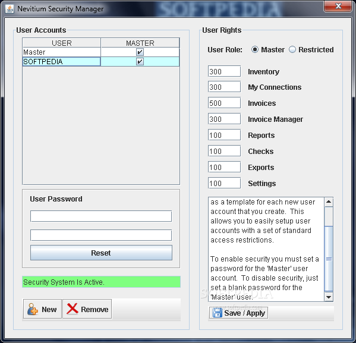Select the Master user role radio button
Viewport: 356px width, 343px height.
coord(255,49)
